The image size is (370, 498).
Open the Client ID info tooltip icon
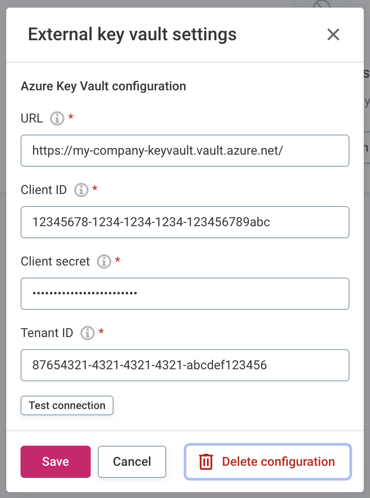[81, 190]
